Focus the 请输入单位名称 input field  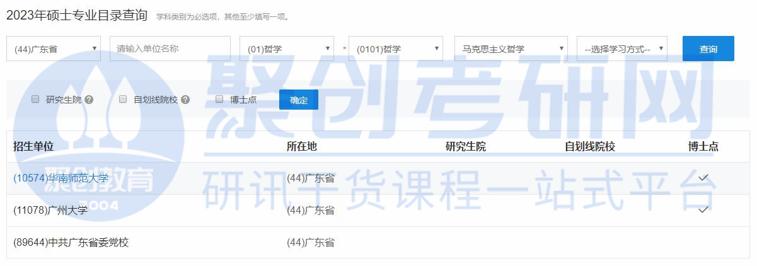[170, 49]
